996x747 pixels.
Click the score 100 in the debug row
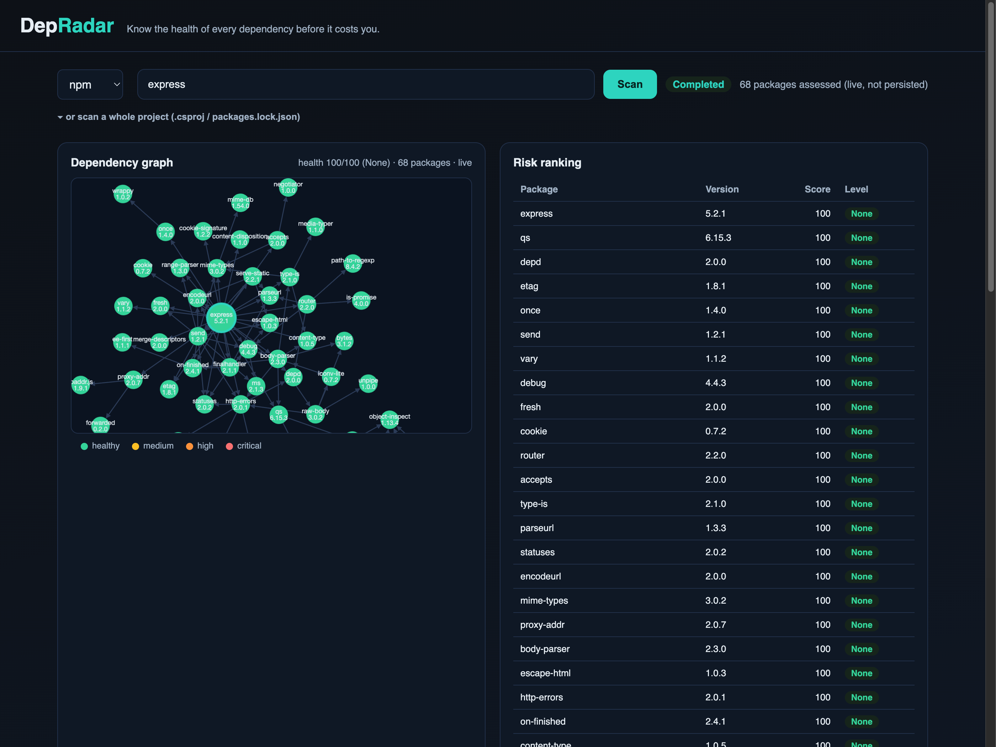[x=823, y=383]
